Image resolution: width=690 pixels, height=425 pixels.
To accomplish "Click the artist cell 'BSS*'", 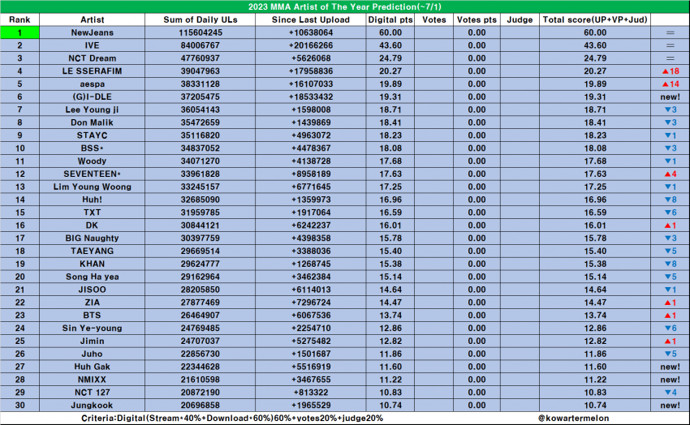I will 92,148.
